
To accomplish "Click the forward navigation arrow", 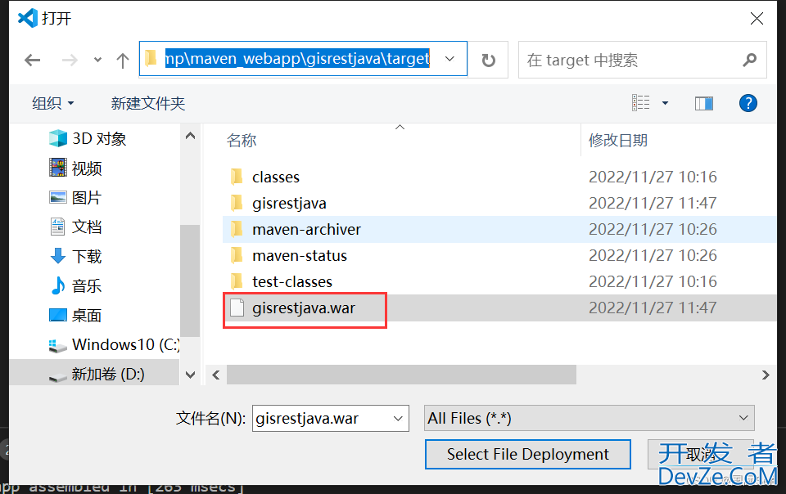I will 70,61.
